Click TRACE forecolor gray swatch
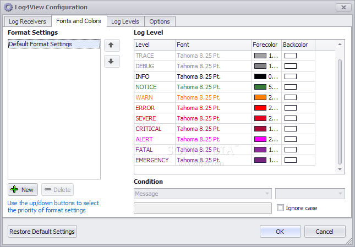Viewport: 355px width, 247px height. pyautogui.click(x=260, y=56)
